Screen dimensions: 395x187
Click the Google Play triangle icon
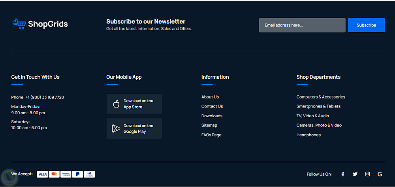(x=116, y=128)
